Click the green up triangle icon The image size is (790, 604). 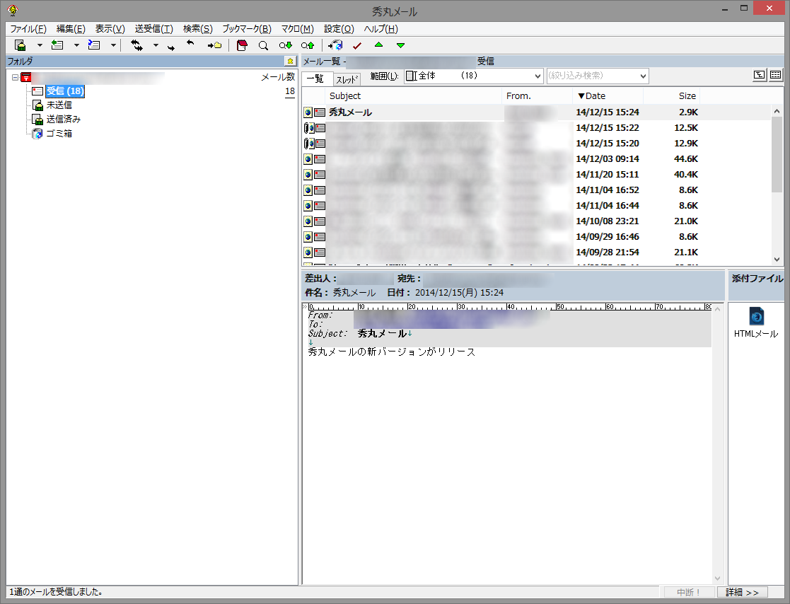point(379,45)
